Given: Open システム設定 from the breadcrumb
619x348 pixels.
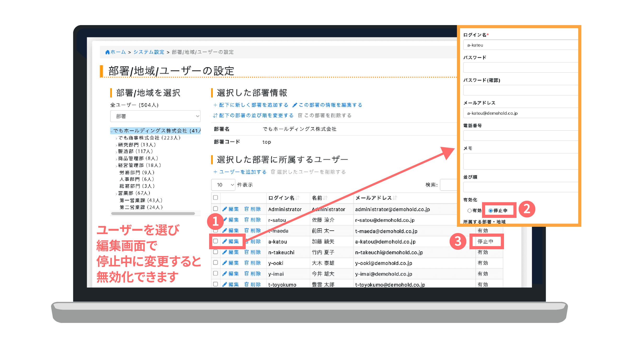Looking at the screenshot, I should click(x=149, y=52).
